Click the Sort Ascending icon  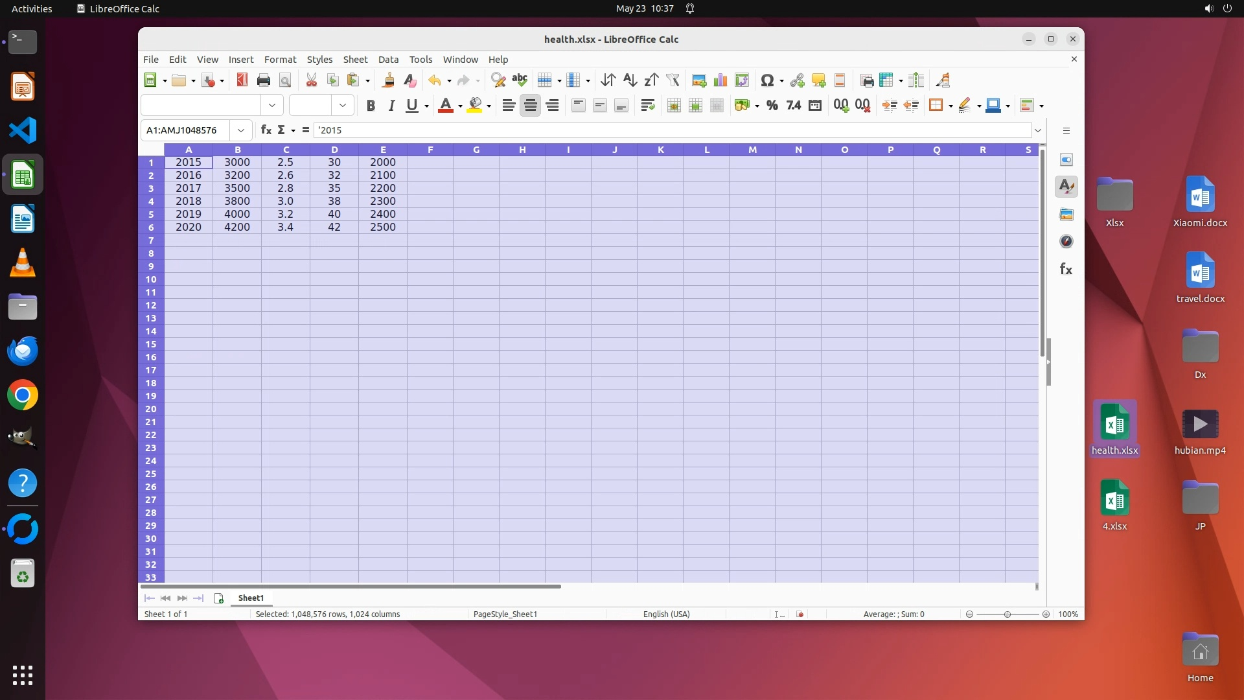pos(630,80)
